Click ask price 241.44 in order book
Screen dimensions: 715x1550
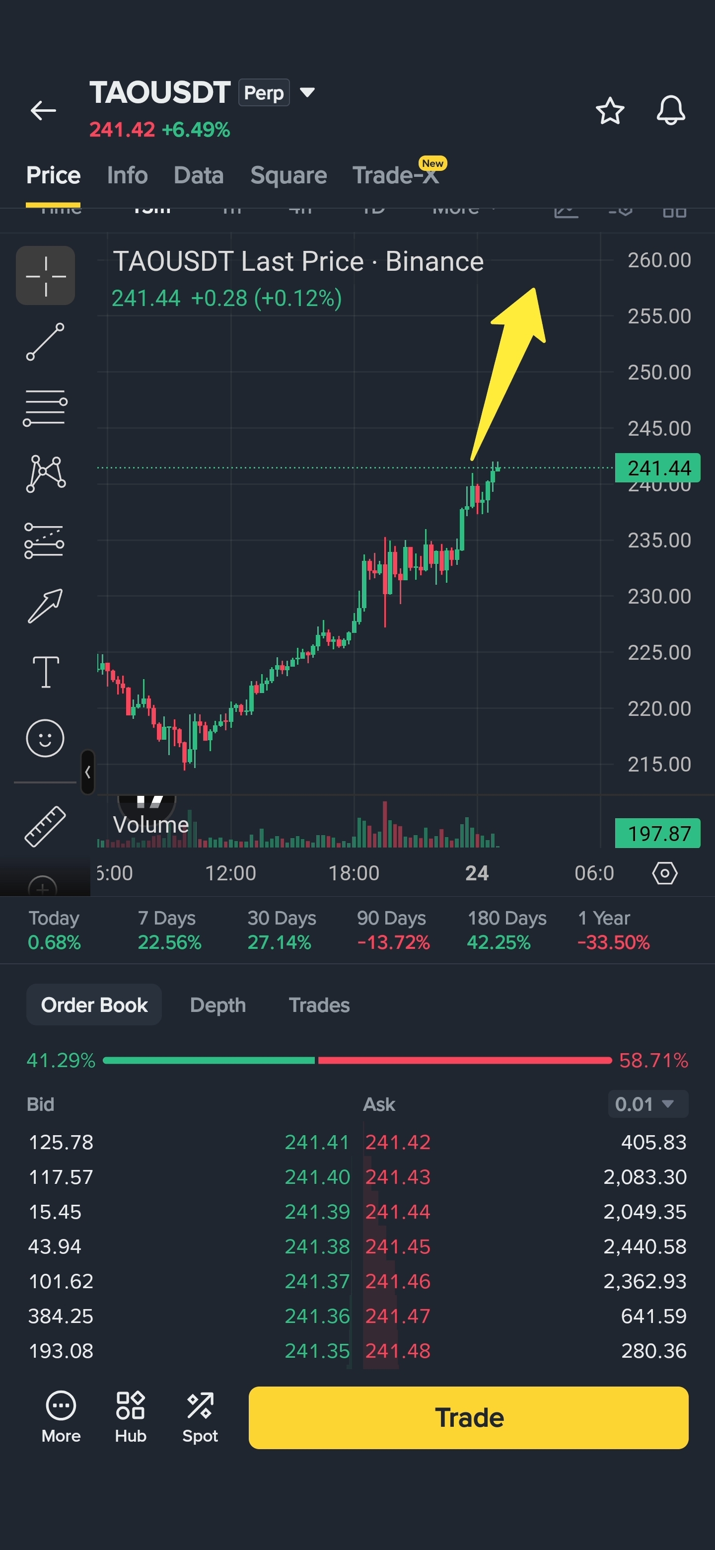(x=398, y=1211)
